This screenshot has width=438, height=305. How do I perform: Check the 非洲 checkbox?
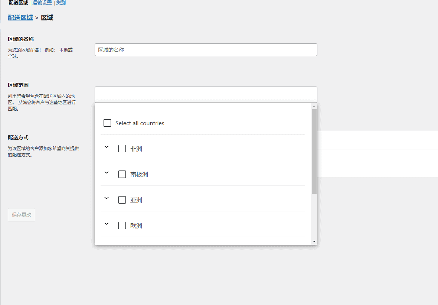tap(122, 149)
